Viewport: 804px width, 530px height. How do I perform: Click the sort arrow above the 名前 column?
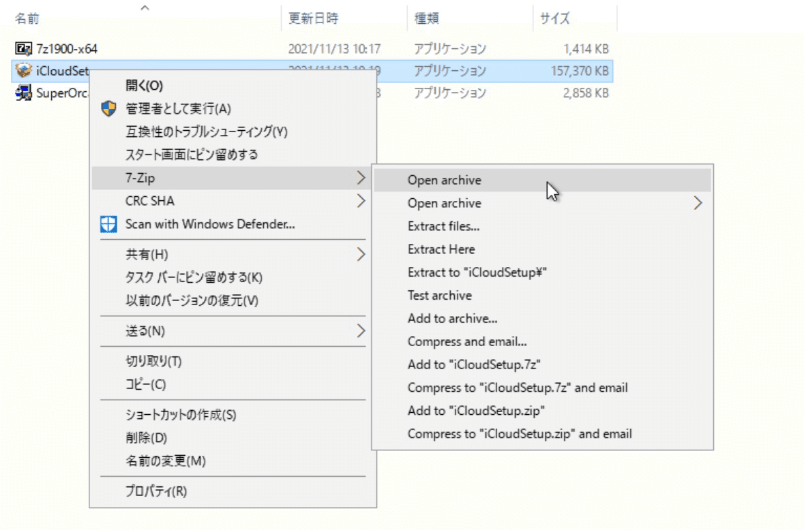145,7
